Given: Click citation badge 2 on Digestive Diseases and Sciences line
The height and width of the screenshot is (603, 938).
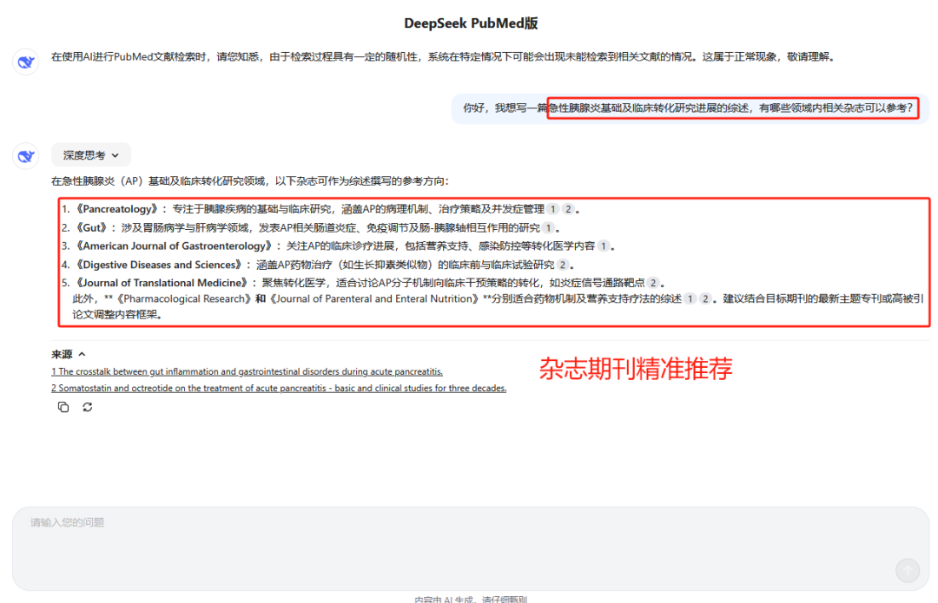Looking at the screenshot, I should [563, 265].
